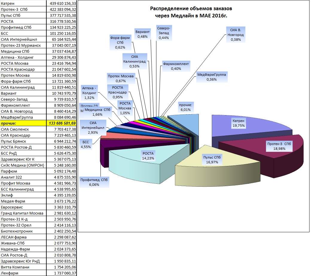Image resolution: width=311 pixels, height=276 pixels.
Task: Select the "СИА Ростов-Д" cell
Action: click(x=23, y=255)
